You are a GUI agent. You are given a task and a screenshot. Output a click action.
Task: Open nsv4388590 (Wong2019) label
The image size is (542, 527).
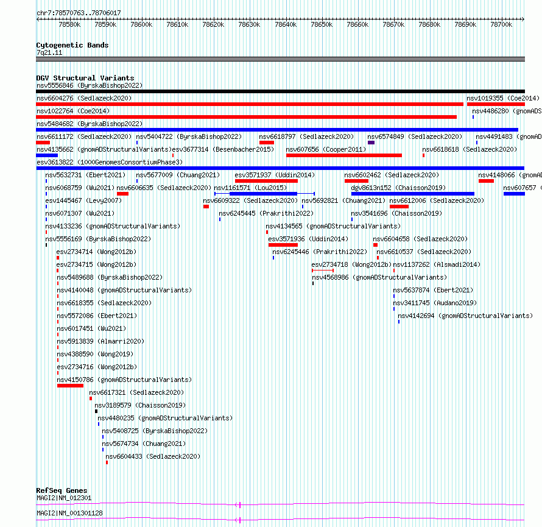[95, 354]
